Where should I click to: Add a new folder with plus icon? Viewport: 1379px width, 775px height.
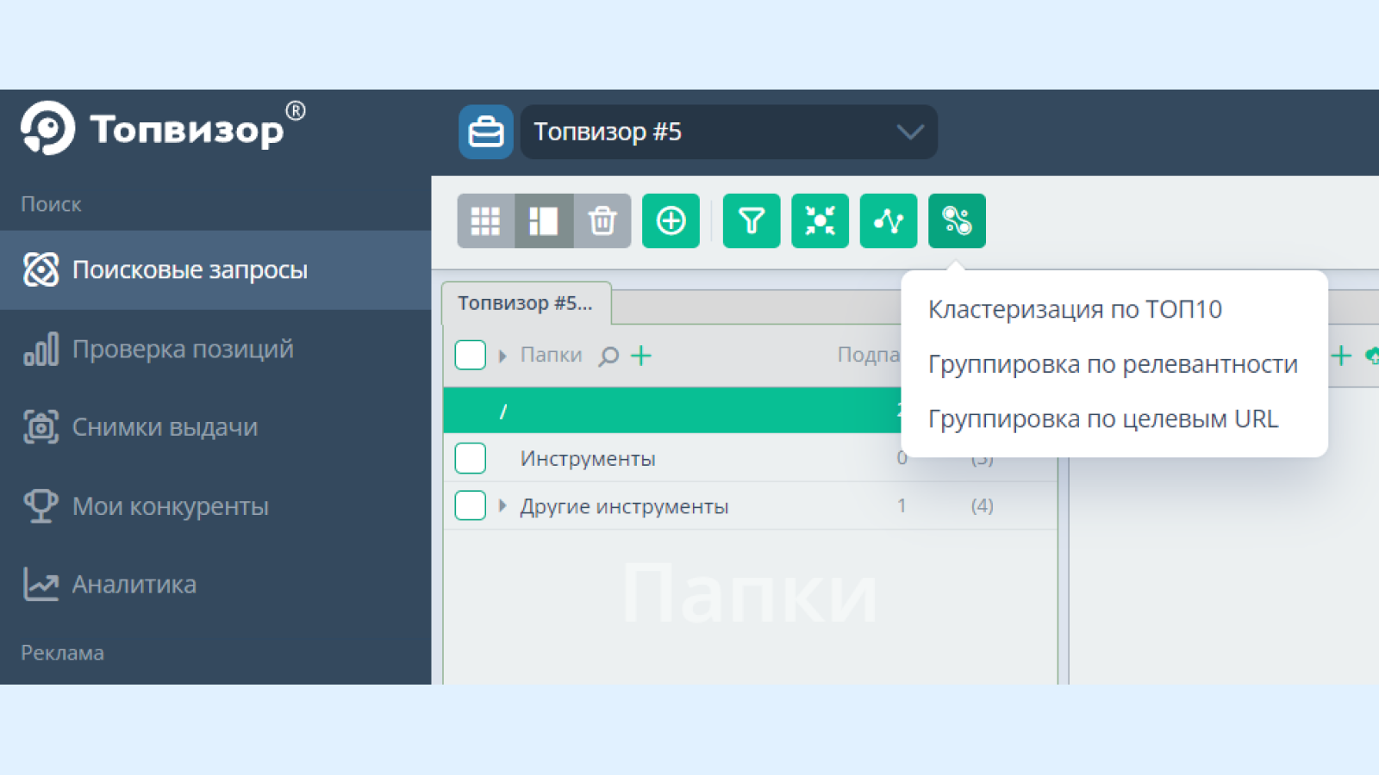pos(641,355)
